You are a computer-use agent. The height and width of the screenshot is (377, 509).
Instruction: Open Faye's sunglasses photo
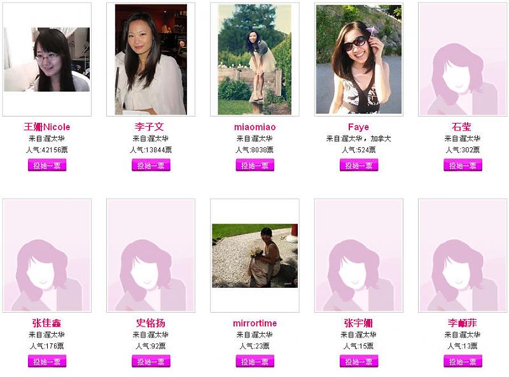pyautogui.click(x=359, y=59)
